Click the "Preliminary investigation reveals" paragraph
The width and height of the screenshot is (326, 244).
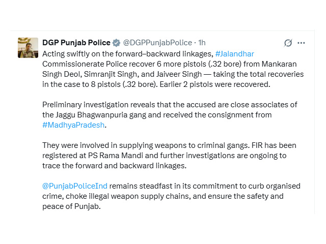168,104
